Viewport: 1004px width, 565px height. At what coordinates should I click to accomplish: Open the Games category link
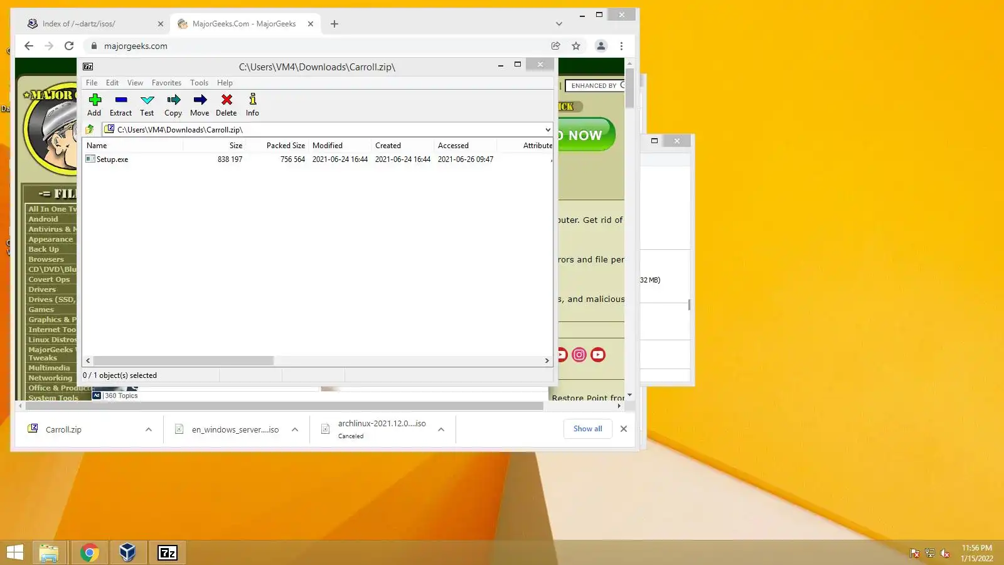click(41, 309)
